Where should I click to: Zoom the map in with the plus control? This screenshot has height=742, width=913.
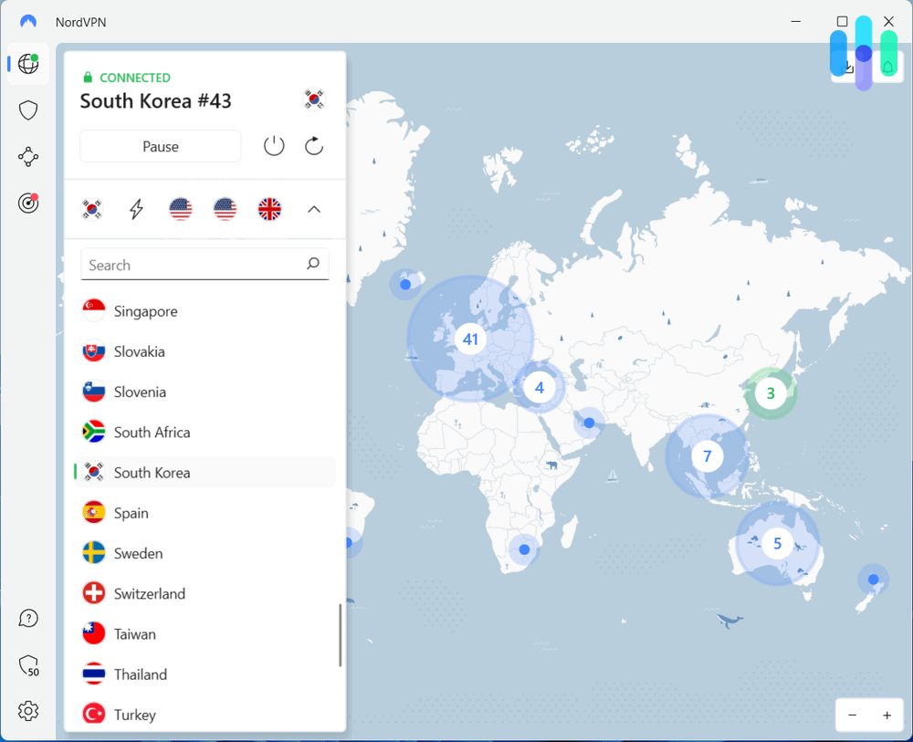tap(885, 715)
